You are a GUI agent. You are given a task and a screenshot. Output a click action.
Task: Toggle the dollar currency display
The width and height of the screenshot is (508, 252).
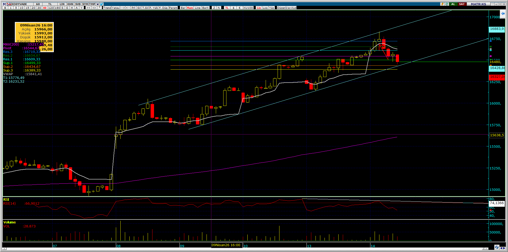click(x=233, y=8)
